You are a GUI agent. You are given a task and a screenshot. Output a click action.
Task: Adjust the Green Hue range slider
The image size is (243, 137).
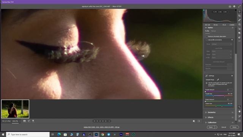(219, 106)
